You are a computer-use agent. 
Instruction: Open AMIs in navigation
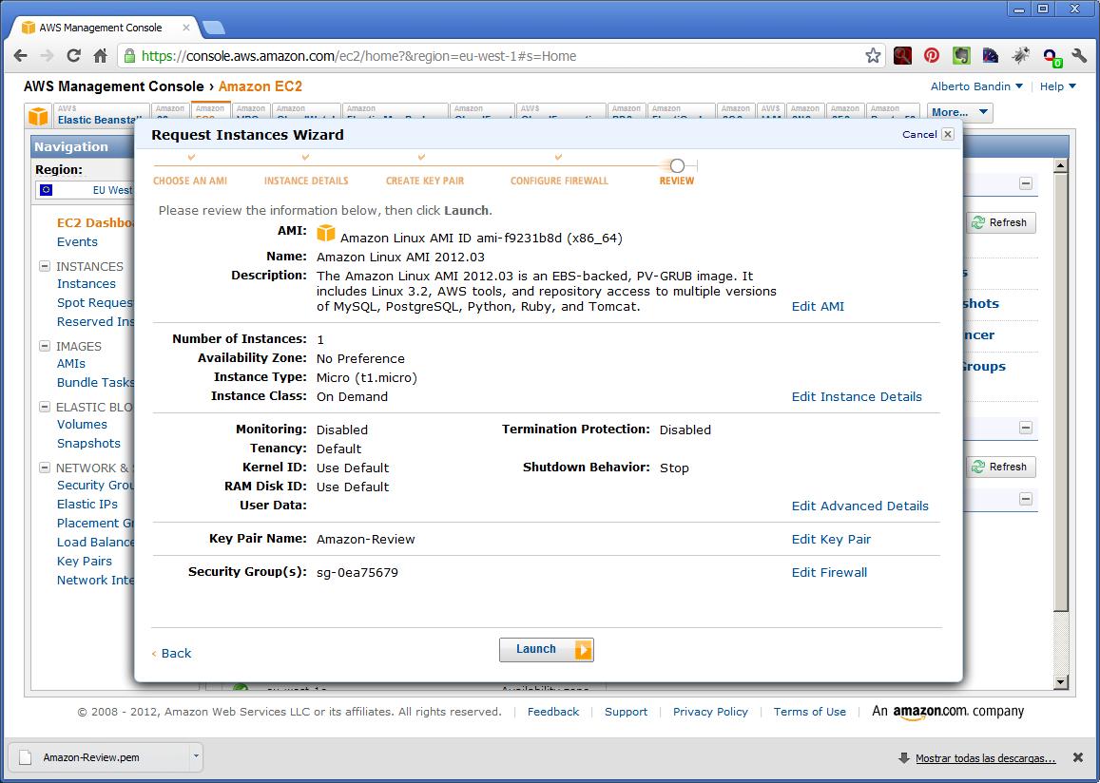click(x=71, y=364)
